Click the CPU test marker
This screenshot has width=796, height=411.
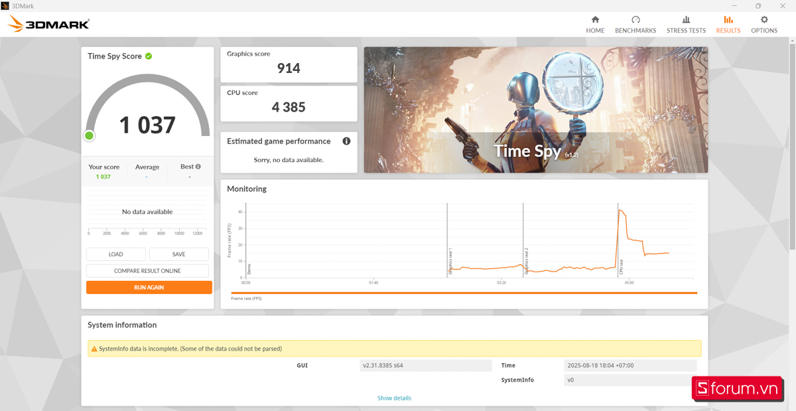click(x=622, y=268)
